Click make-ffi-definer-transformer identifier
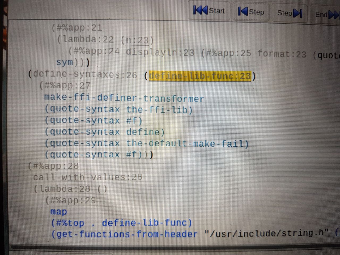 [x=124, y=97]
